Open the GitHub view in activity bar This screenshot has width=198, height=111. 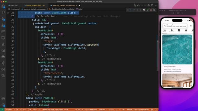click(3, 57)
